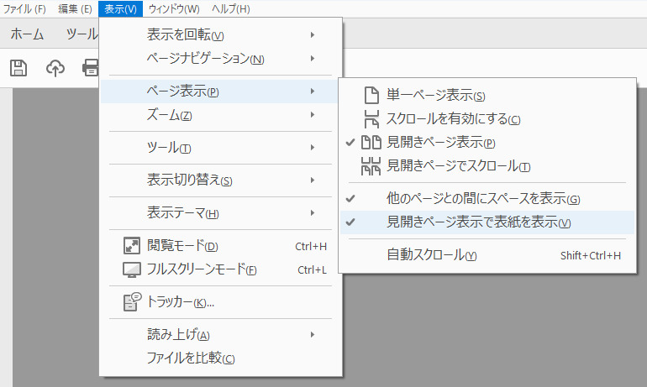Screen dimensions: 647x387
Task: Click the reading mode icon
Action: (132, 246)
